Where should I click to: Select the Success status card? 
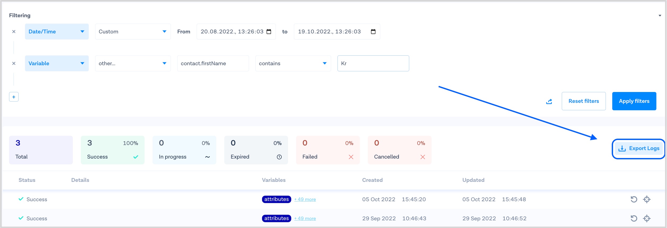112,150
